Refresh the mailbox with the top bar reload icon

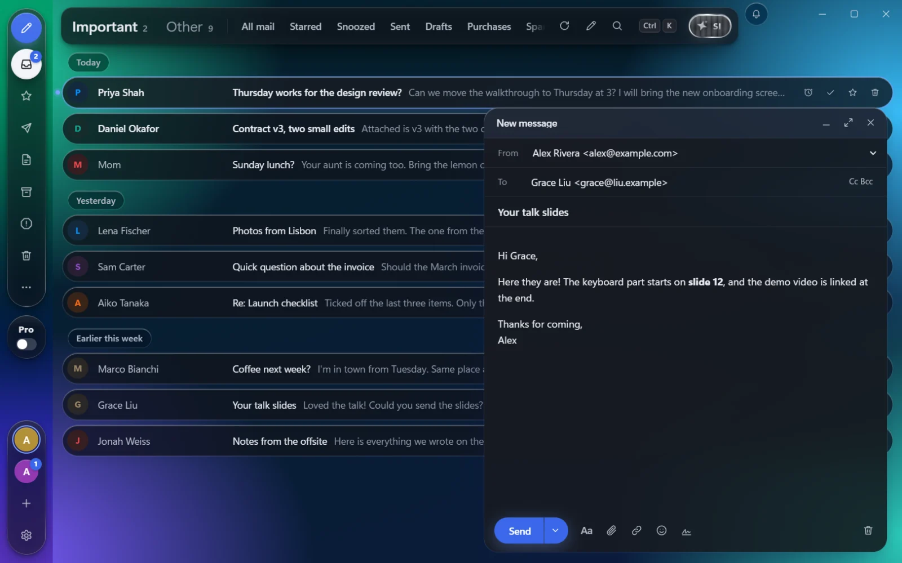coord(564,26)
